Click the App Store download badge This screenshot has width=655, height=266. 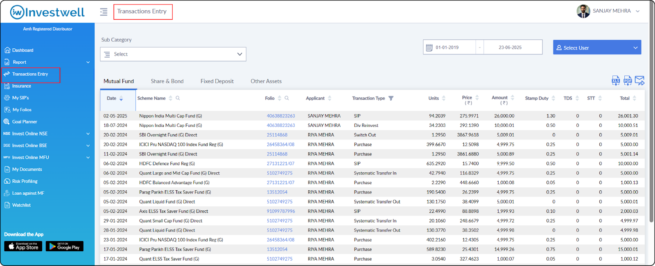point(23,246)
